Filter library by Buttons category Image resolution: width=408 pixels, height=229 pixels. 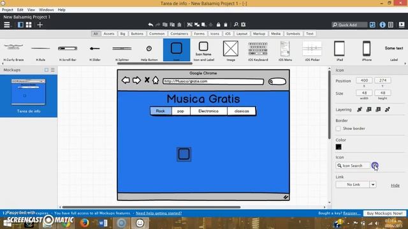click(137, 34)
